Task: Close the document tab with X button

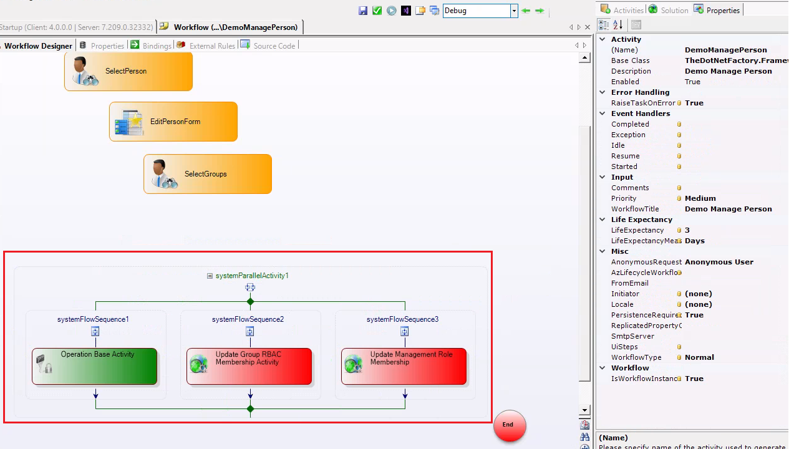Action: click(588, 27)
